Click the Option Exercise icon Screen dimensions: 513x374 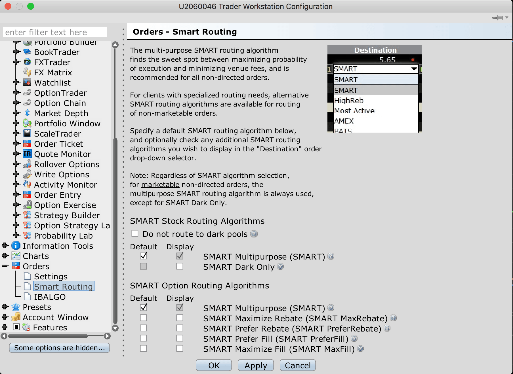27,205
